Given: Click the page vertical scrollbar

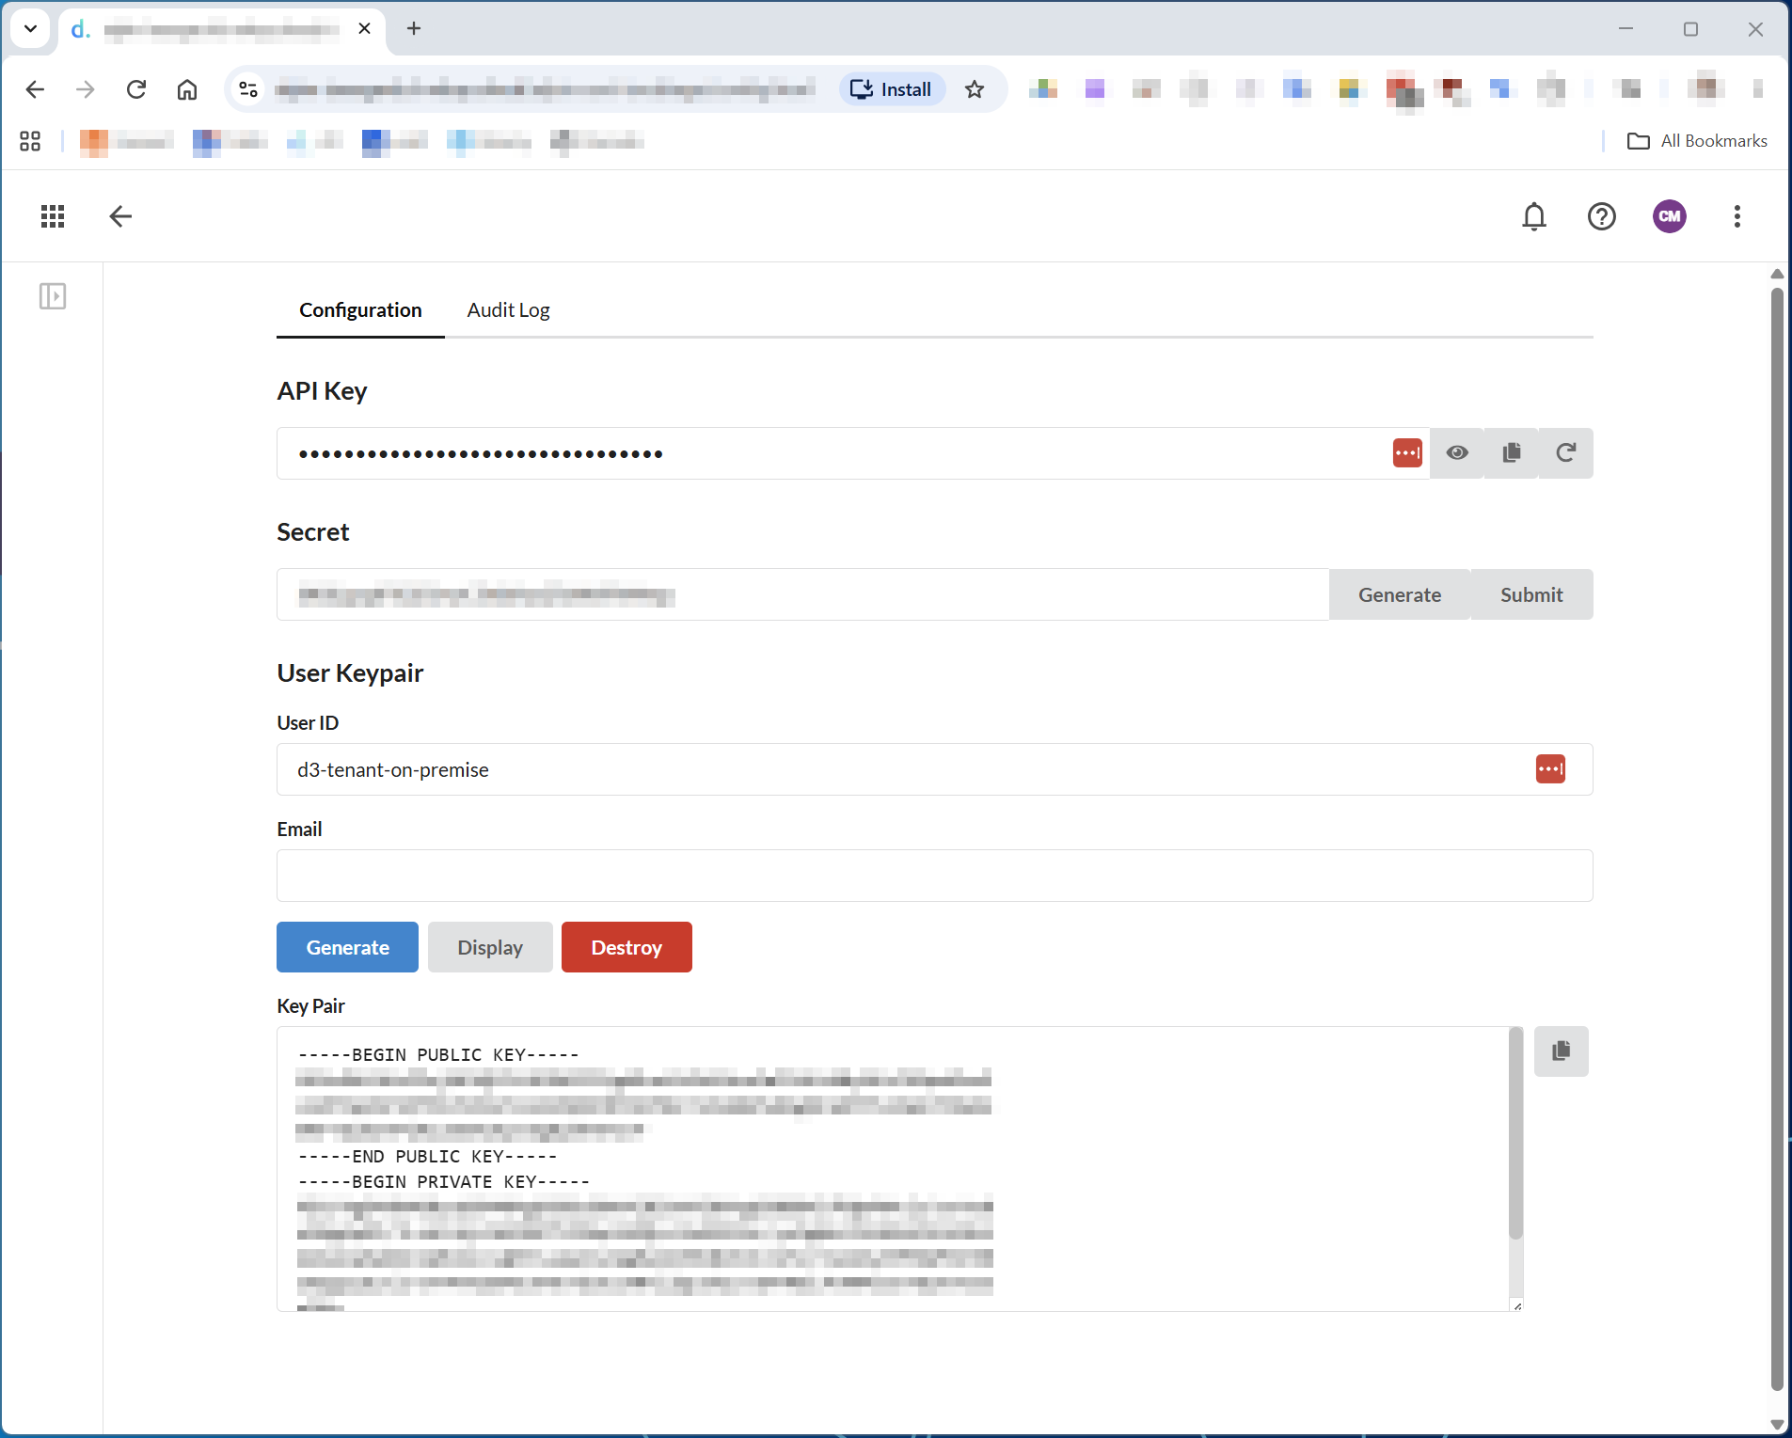Looking at the screenshot, I should 1777,837.
